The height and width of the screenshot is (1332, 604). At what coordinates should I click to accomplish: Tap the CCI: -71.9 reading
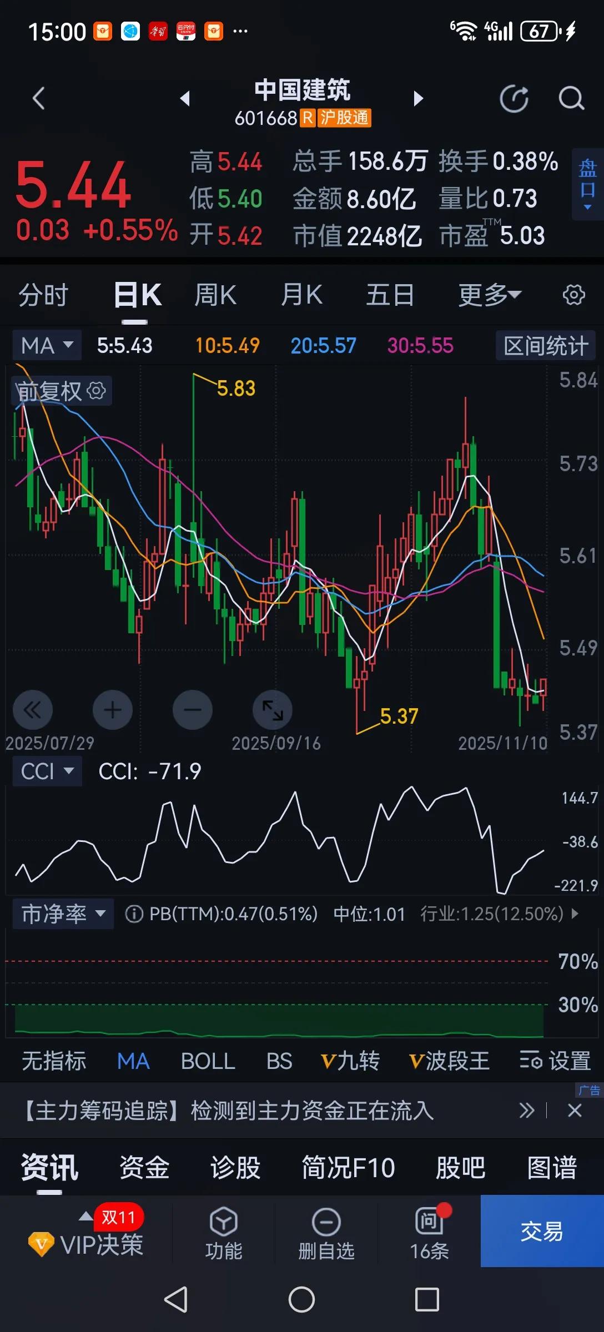(x=150, y=771)
